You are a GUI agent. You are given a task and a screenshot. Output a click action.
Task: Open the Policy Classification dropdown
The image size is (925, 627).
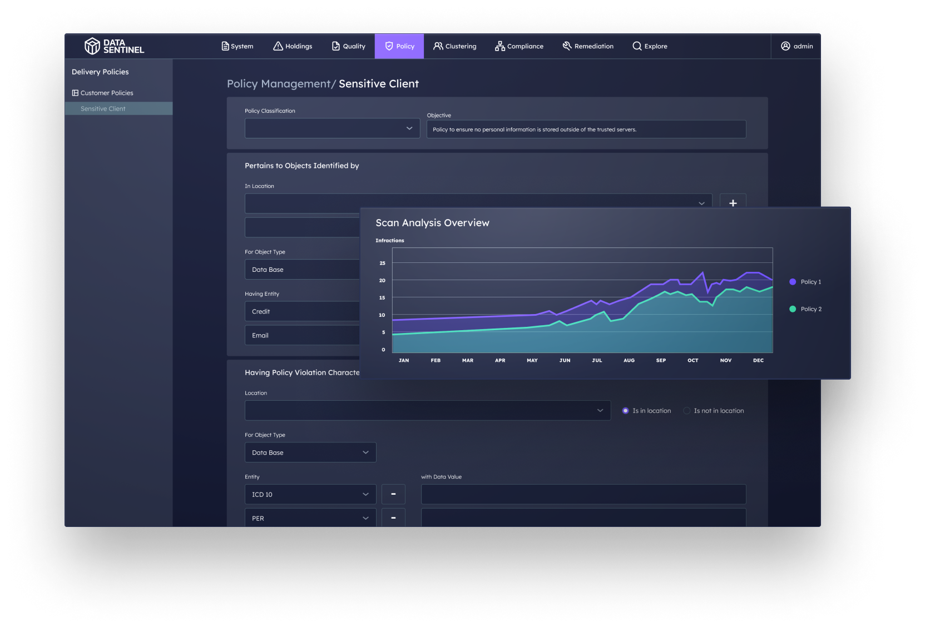tap(332, 128)
